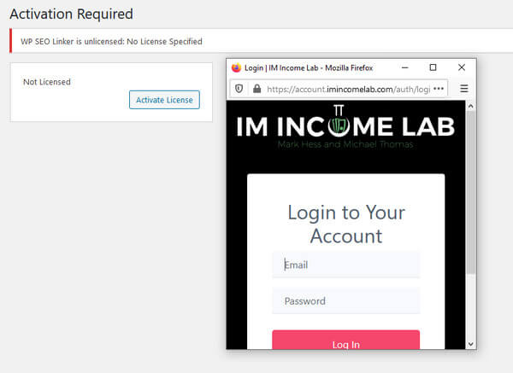Click the pink Log In button
This screenshot has width=513, height=373.
click(345, 340)
